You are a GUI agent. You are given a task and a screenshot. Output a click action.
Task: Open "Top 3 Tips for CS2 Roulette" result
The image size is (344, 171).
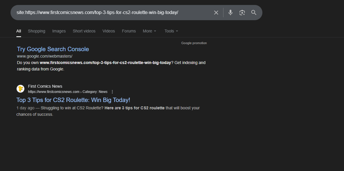coord(73,100)
